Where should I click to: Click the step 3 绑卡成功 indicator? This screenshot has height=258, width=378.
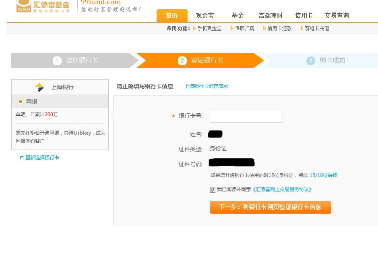tap(326, 60)
